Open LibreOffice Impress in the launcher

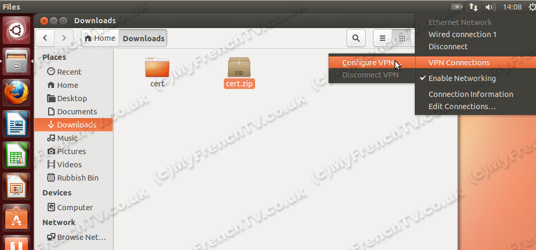[x=16, y=186]
